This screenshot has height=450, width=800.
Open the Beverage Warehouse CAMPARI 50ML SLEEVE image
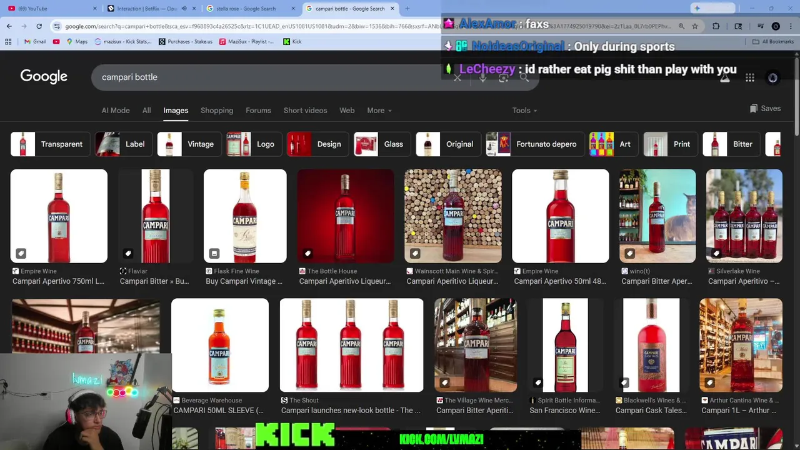point(220,345)
